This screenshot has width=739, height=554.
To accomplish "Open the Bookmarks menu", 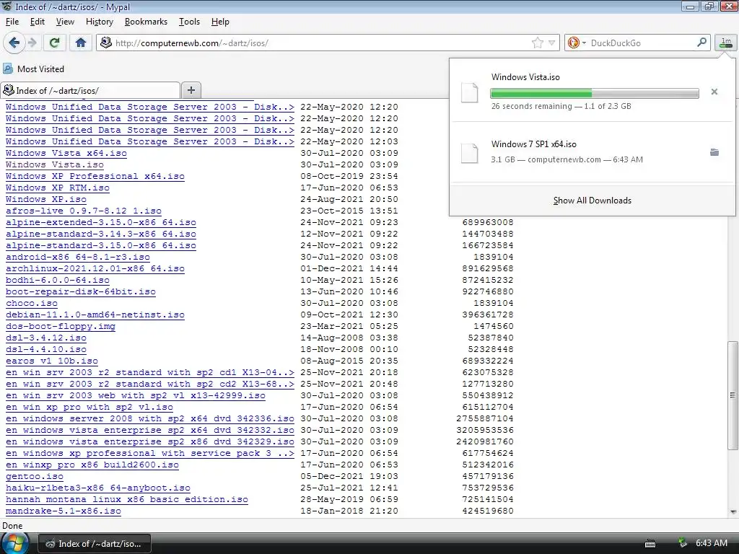I will (146, 22).
